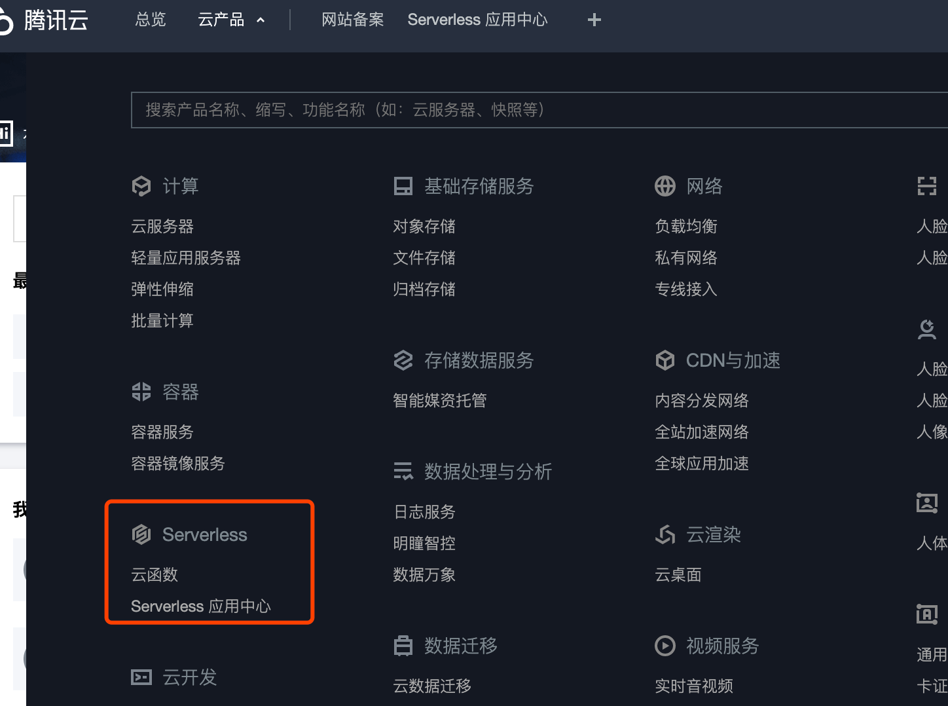Add a shortcut with the plus icon
The image size is (948, 706).
(594, 20)
